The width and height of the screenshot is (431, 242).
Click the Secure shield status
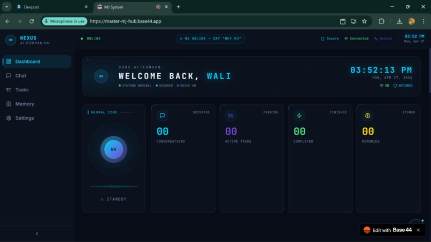coord(329,38)
